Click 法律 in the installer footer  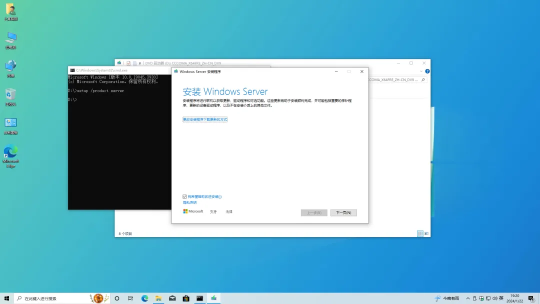(229, 211)
